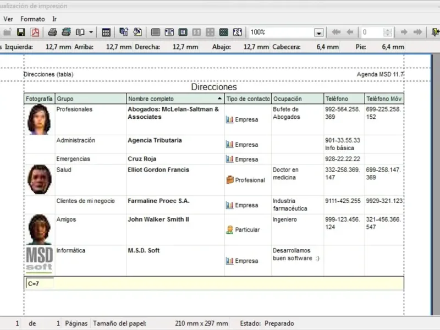Open the 100% zoom dropdown
The height and width of the screenshot is (330, 440).
pos(318,33)
